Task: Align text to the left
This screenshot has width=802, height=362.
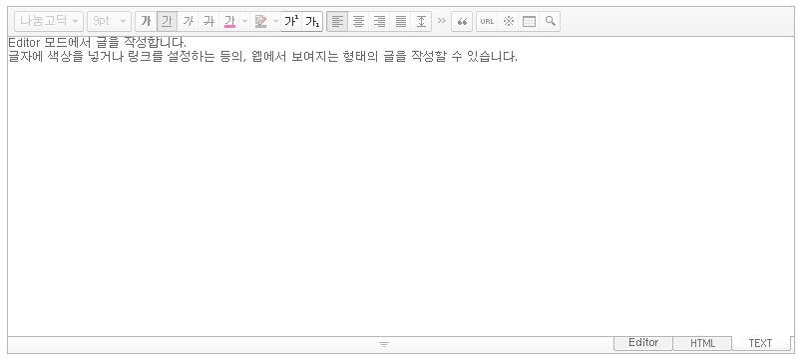Action: 337,22
